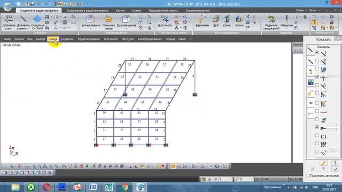
Task: Click the ENG language indicator in system tray
Action: tap(315, 187)
